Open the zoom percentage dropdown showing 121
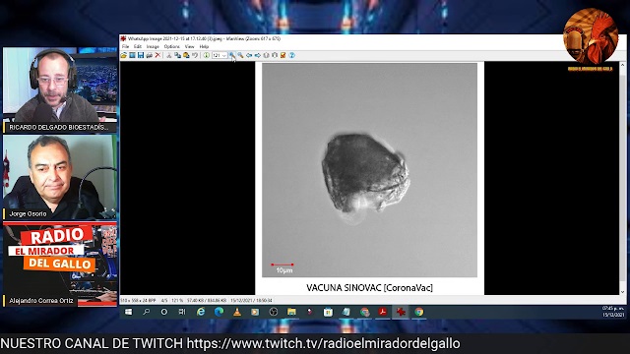 point(220,55)
